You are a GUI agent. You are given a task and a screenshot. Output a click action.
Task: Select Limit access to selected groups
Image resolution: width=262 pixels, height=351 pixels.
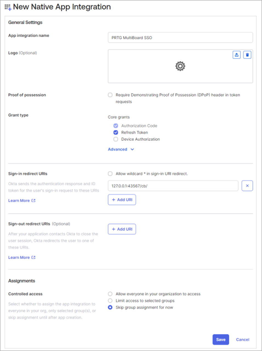pyautogui.click(x=110, y=301)
